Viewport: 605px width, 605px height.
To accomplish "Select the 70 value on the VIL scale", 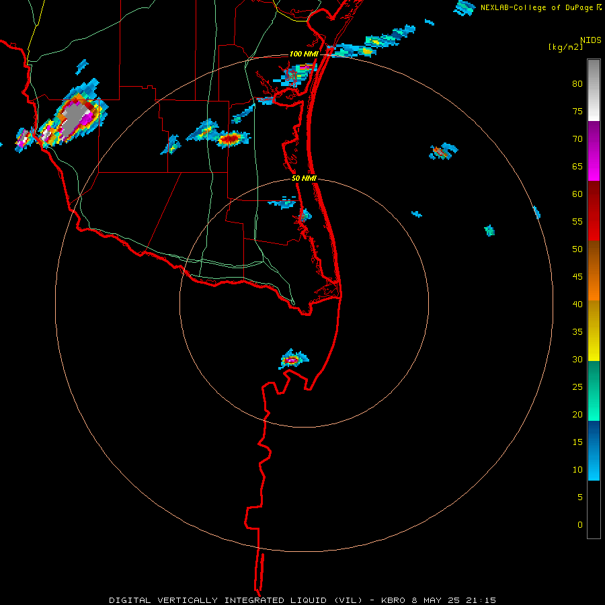I will click(x=577, y=139).
